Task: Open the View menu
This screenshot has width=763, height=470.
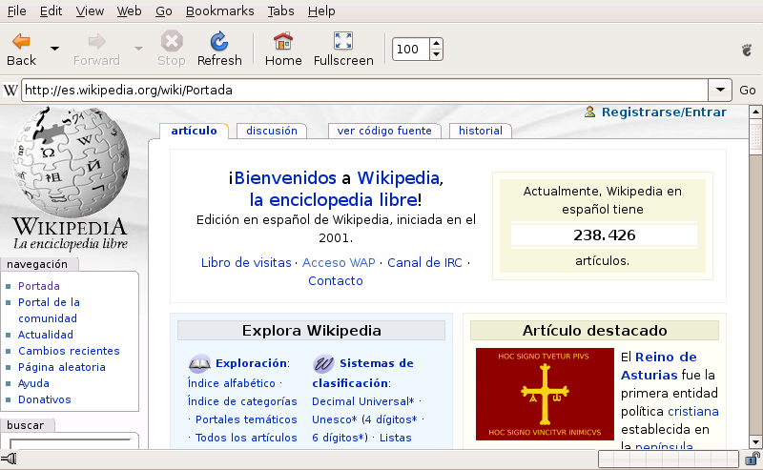Action: (x=90, y=10)
